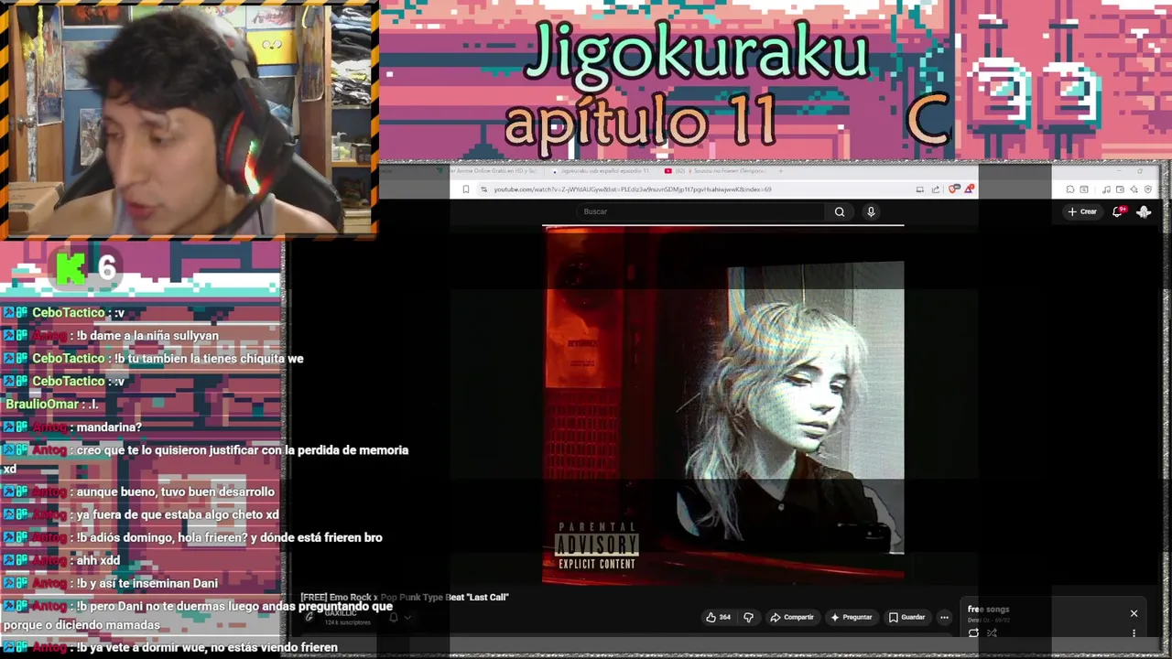Open the YouTube account avatar menu
1172x659 pixels.
1144,211
